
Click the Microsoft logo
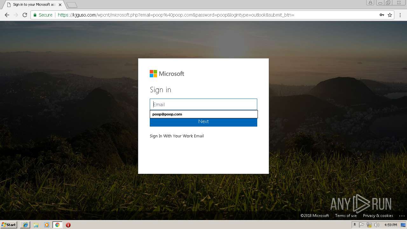[167, 74]
